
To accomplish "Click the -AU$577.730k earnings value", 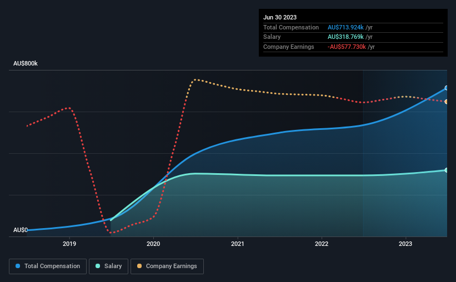I will (347, 47).
